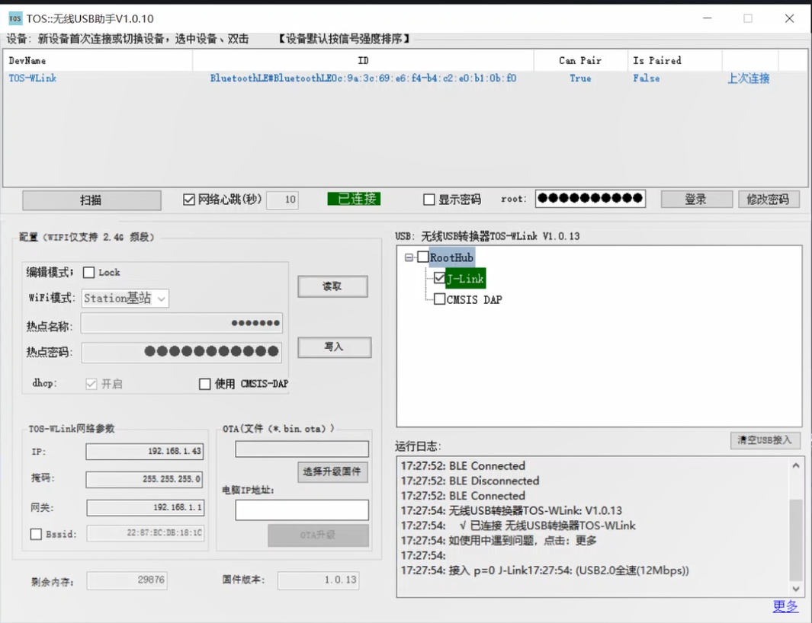Click the 修改密码 button
The height and width of the screenshot is (623, 812).
point(769,200)
